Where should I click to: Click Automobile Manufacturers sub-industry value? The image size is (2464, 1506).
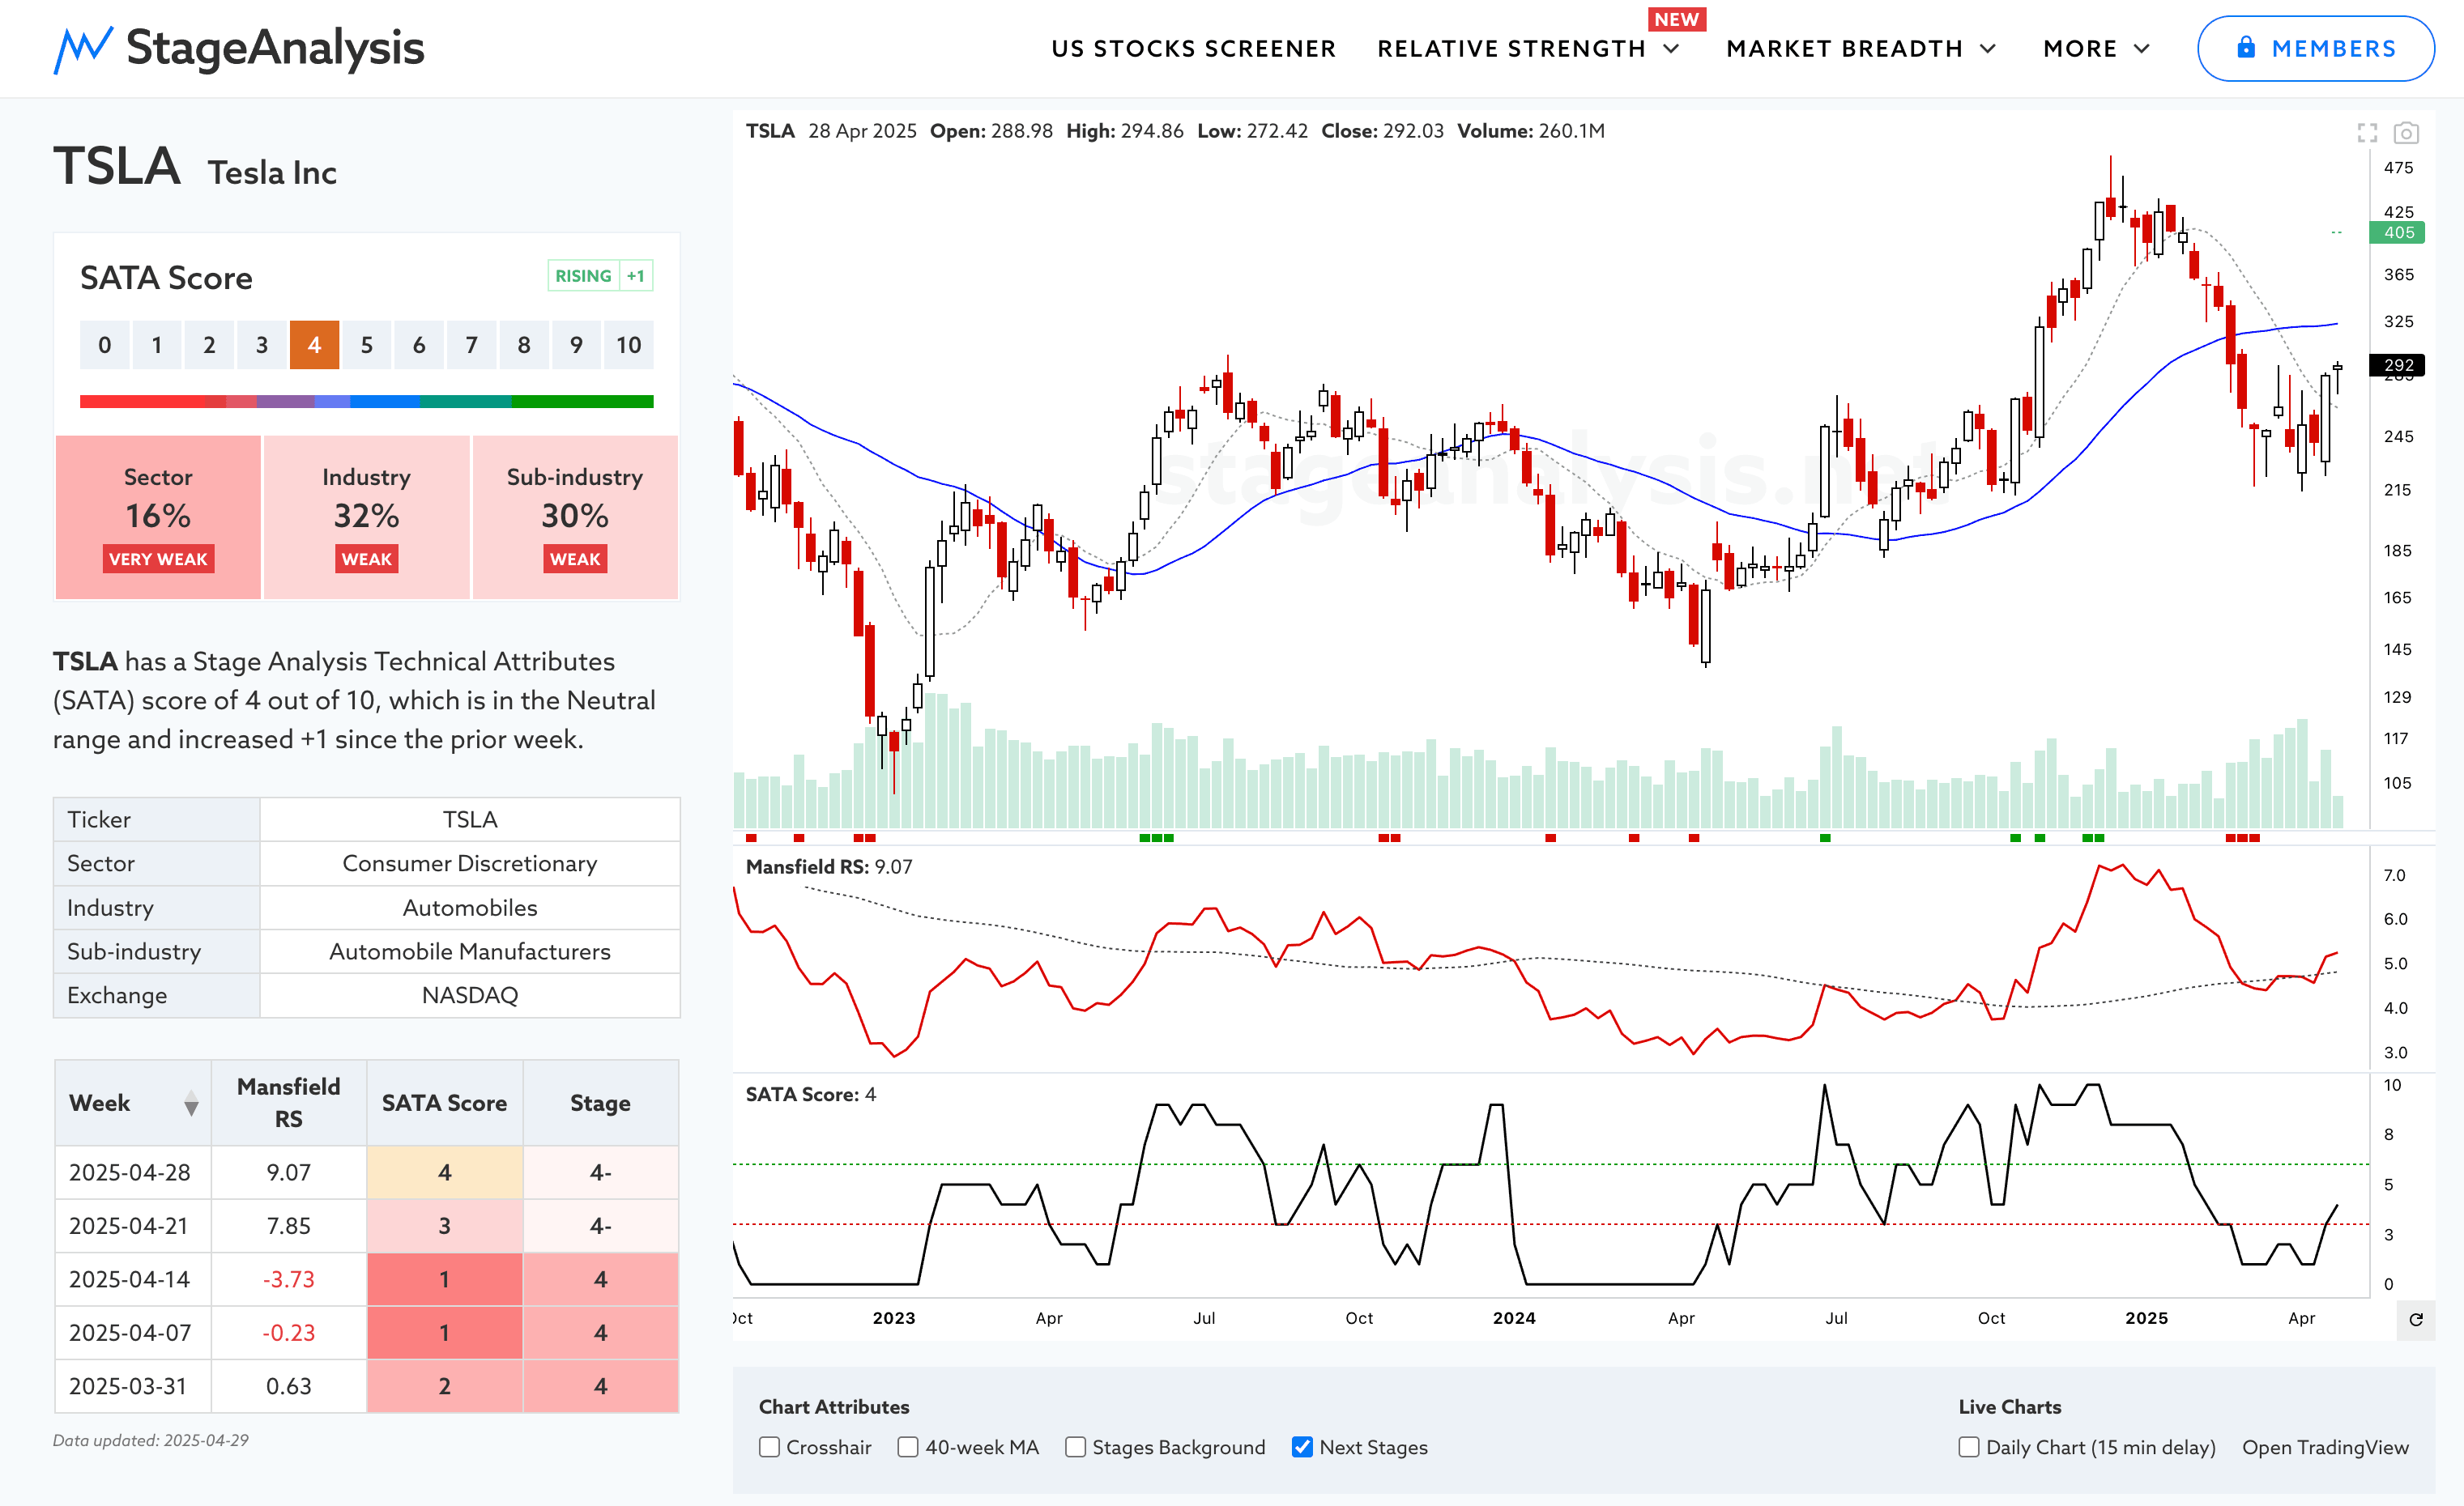coord(469,951)
